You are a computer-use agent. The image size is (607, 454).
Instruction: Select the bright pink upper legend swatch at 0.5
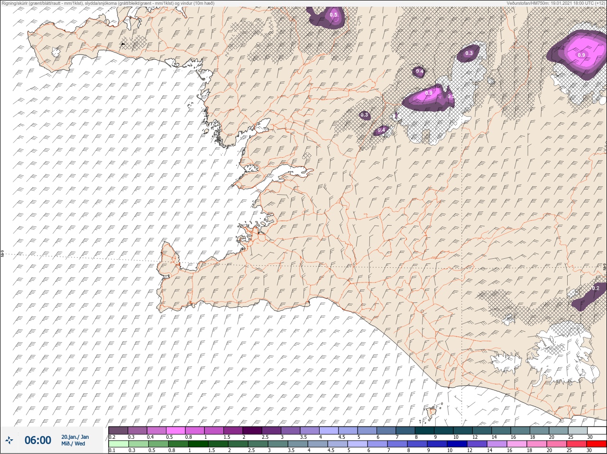(x=176, y=430)
